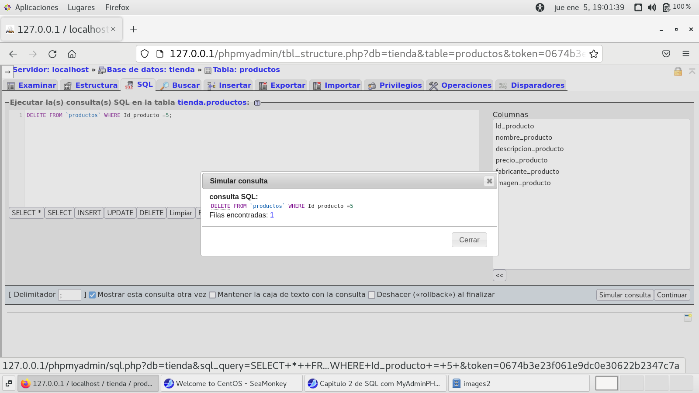
Task: Click the Save to Pocket icon
Action: tap(666, 54)
